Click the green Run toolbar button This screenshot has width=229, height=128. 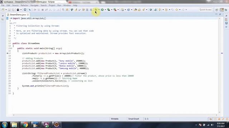102,10
